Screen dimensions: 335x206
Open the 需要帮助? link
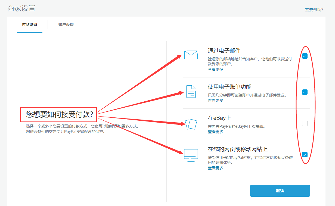(x=314, y=10)
